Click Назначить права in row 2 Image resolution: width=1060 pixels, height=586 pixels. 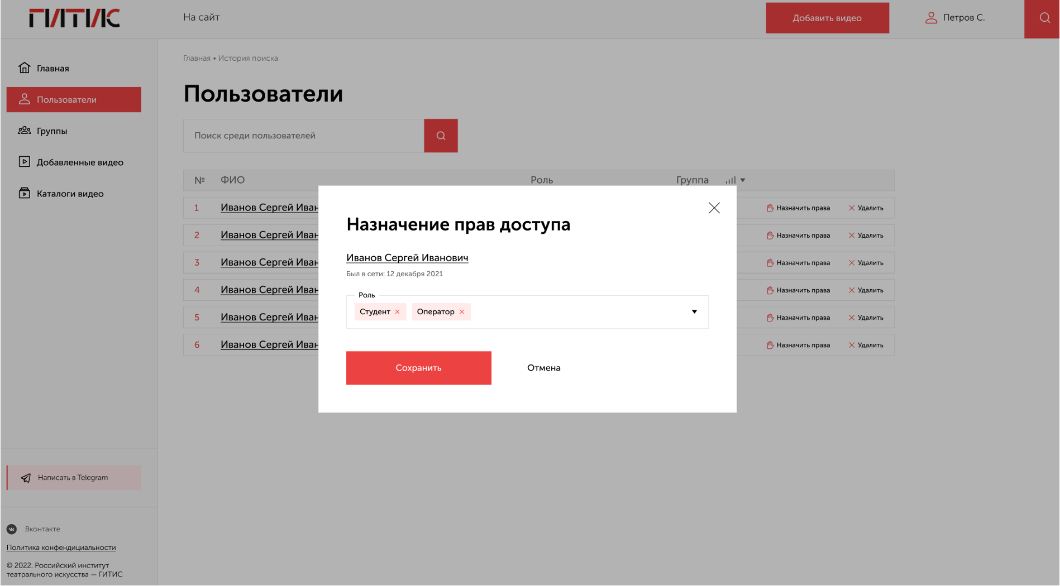coord(798,236)
